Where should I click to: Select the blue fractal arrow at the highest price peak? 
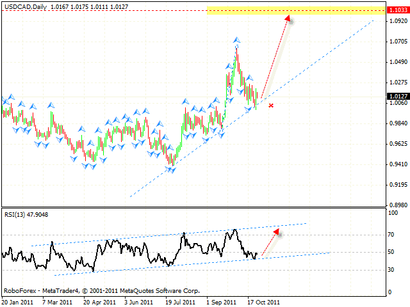(x=237, y=41)
